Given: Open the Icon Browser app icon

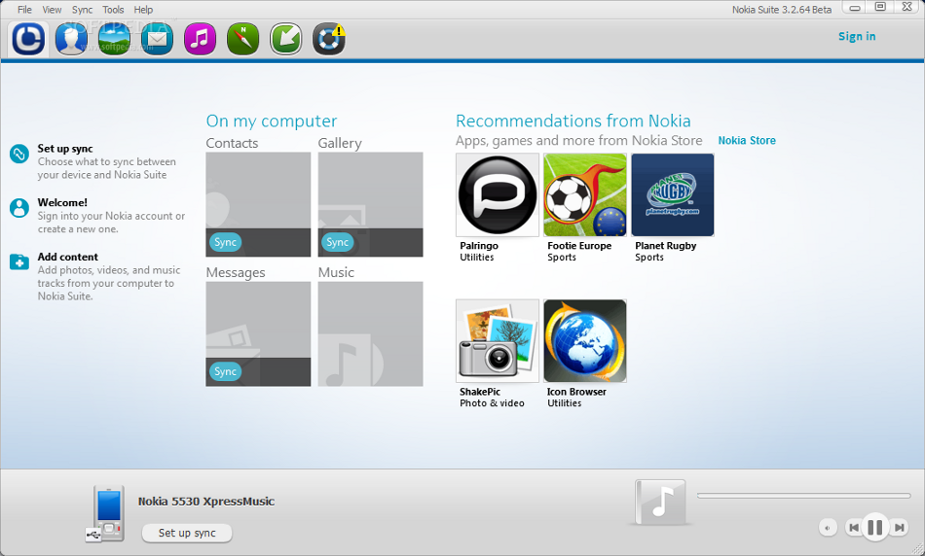Looking at the screenshot, I should pos(584,341).
